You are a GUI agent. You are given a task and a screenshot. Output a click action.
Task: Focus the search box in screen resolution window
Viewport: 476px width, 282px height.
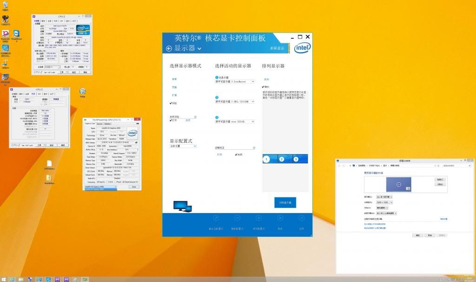(456, 166)
